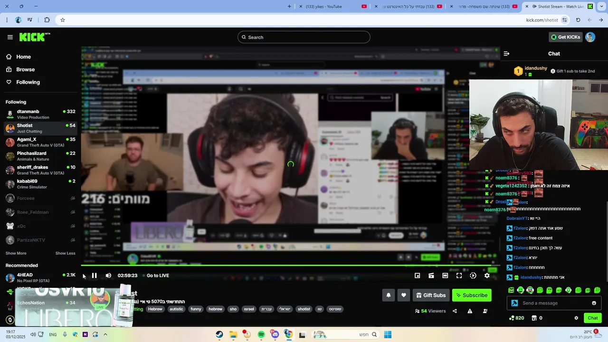This screenshot has width=608, height=342.
Task: Mute the stream volume
Action: point(108,275)
